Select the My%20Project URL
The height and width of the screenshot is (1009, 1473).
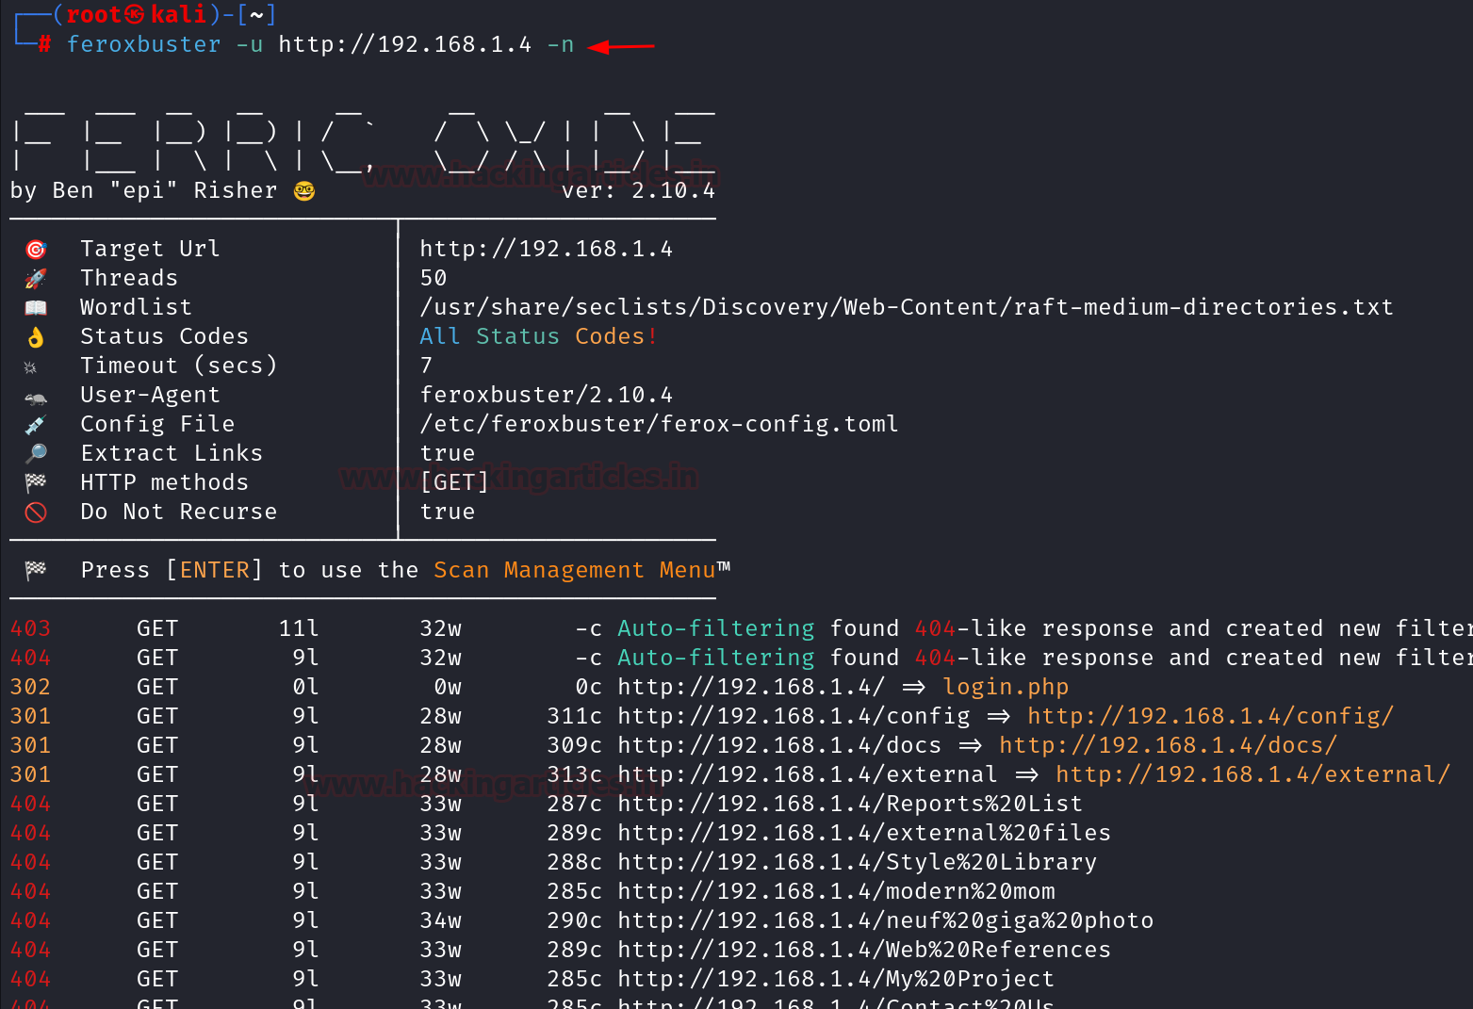pyautogui.click(x=836, y=979)
